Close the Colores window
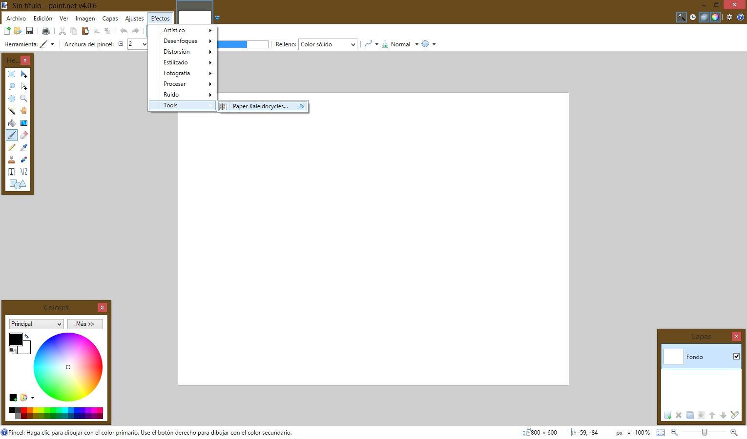The width and height of the screenshot is (747, 439). [102, 307]
